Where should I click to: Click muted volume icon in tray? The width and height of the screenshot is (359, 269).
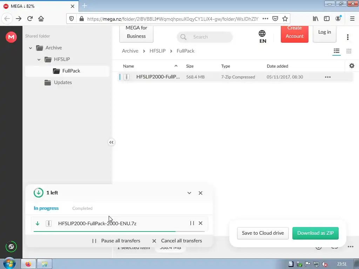click(x=324, y=264)
